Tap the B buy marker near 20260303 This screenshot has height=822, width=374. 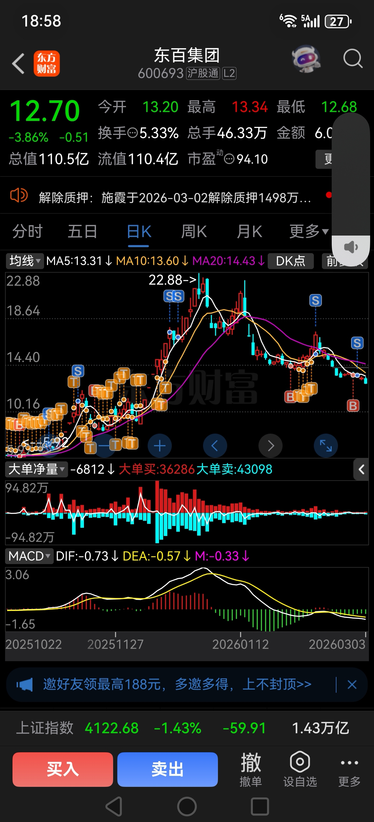point(353,406)
